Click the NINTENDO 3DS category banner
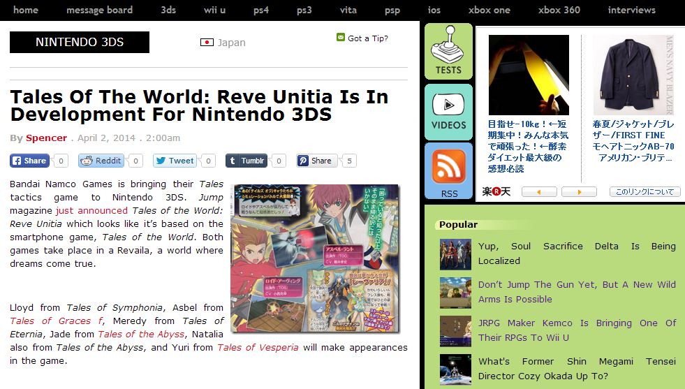This screenshot has width=685, height=389. coord(80,42)
